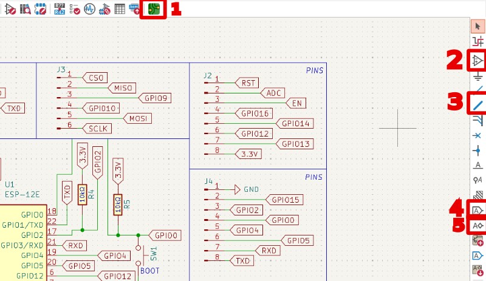This screenshot has height=281, width=486.
Task: Select the GPIO3/RXD pin on U1
Action: pyautogui.click(x=22, y=245)
